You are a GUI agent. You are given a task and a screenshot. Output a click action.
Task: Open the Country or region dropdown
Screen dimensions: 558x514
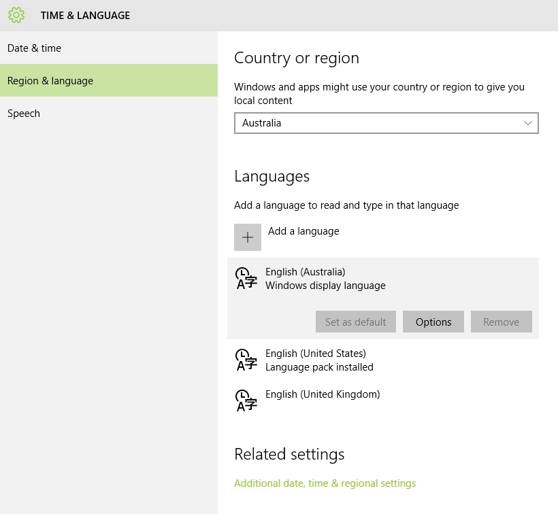(x=386, y=123)
